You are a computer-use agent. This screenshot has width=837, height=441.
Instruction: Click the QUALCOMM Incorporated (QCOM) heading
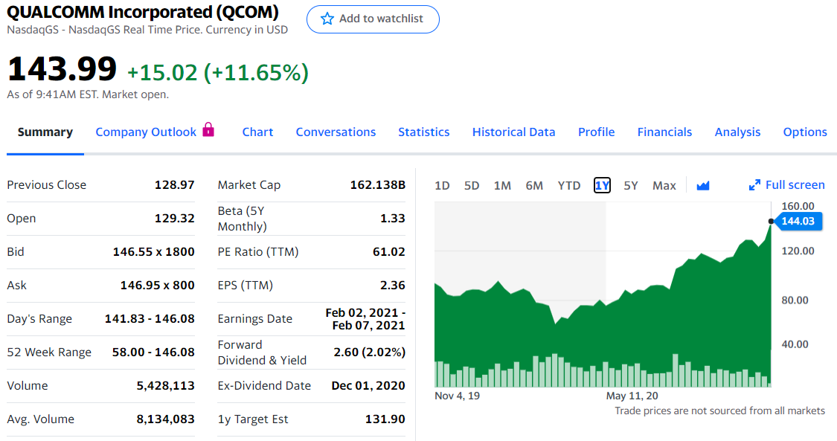tap(143, 12)
